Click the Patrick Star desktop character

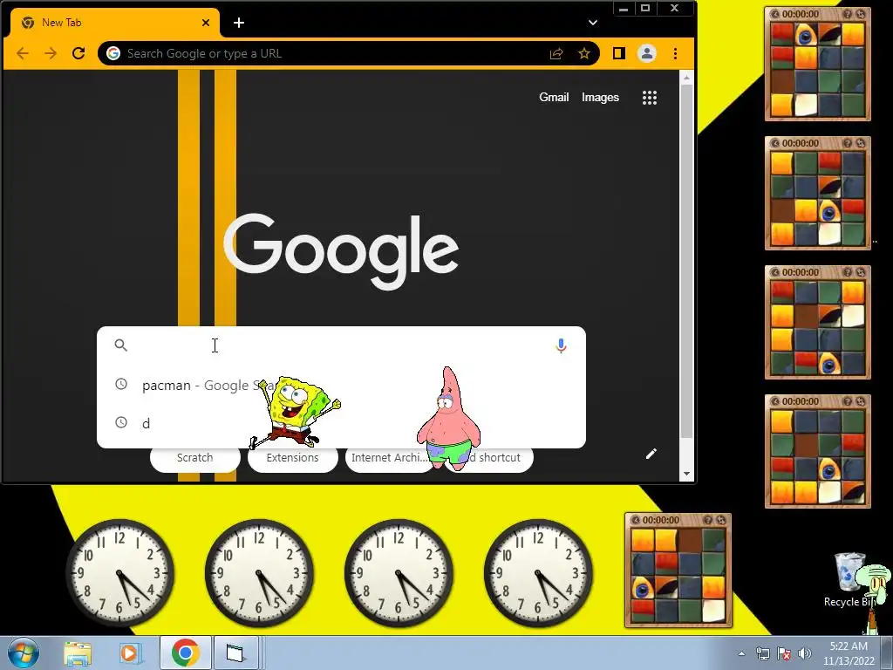coord(449,418)
